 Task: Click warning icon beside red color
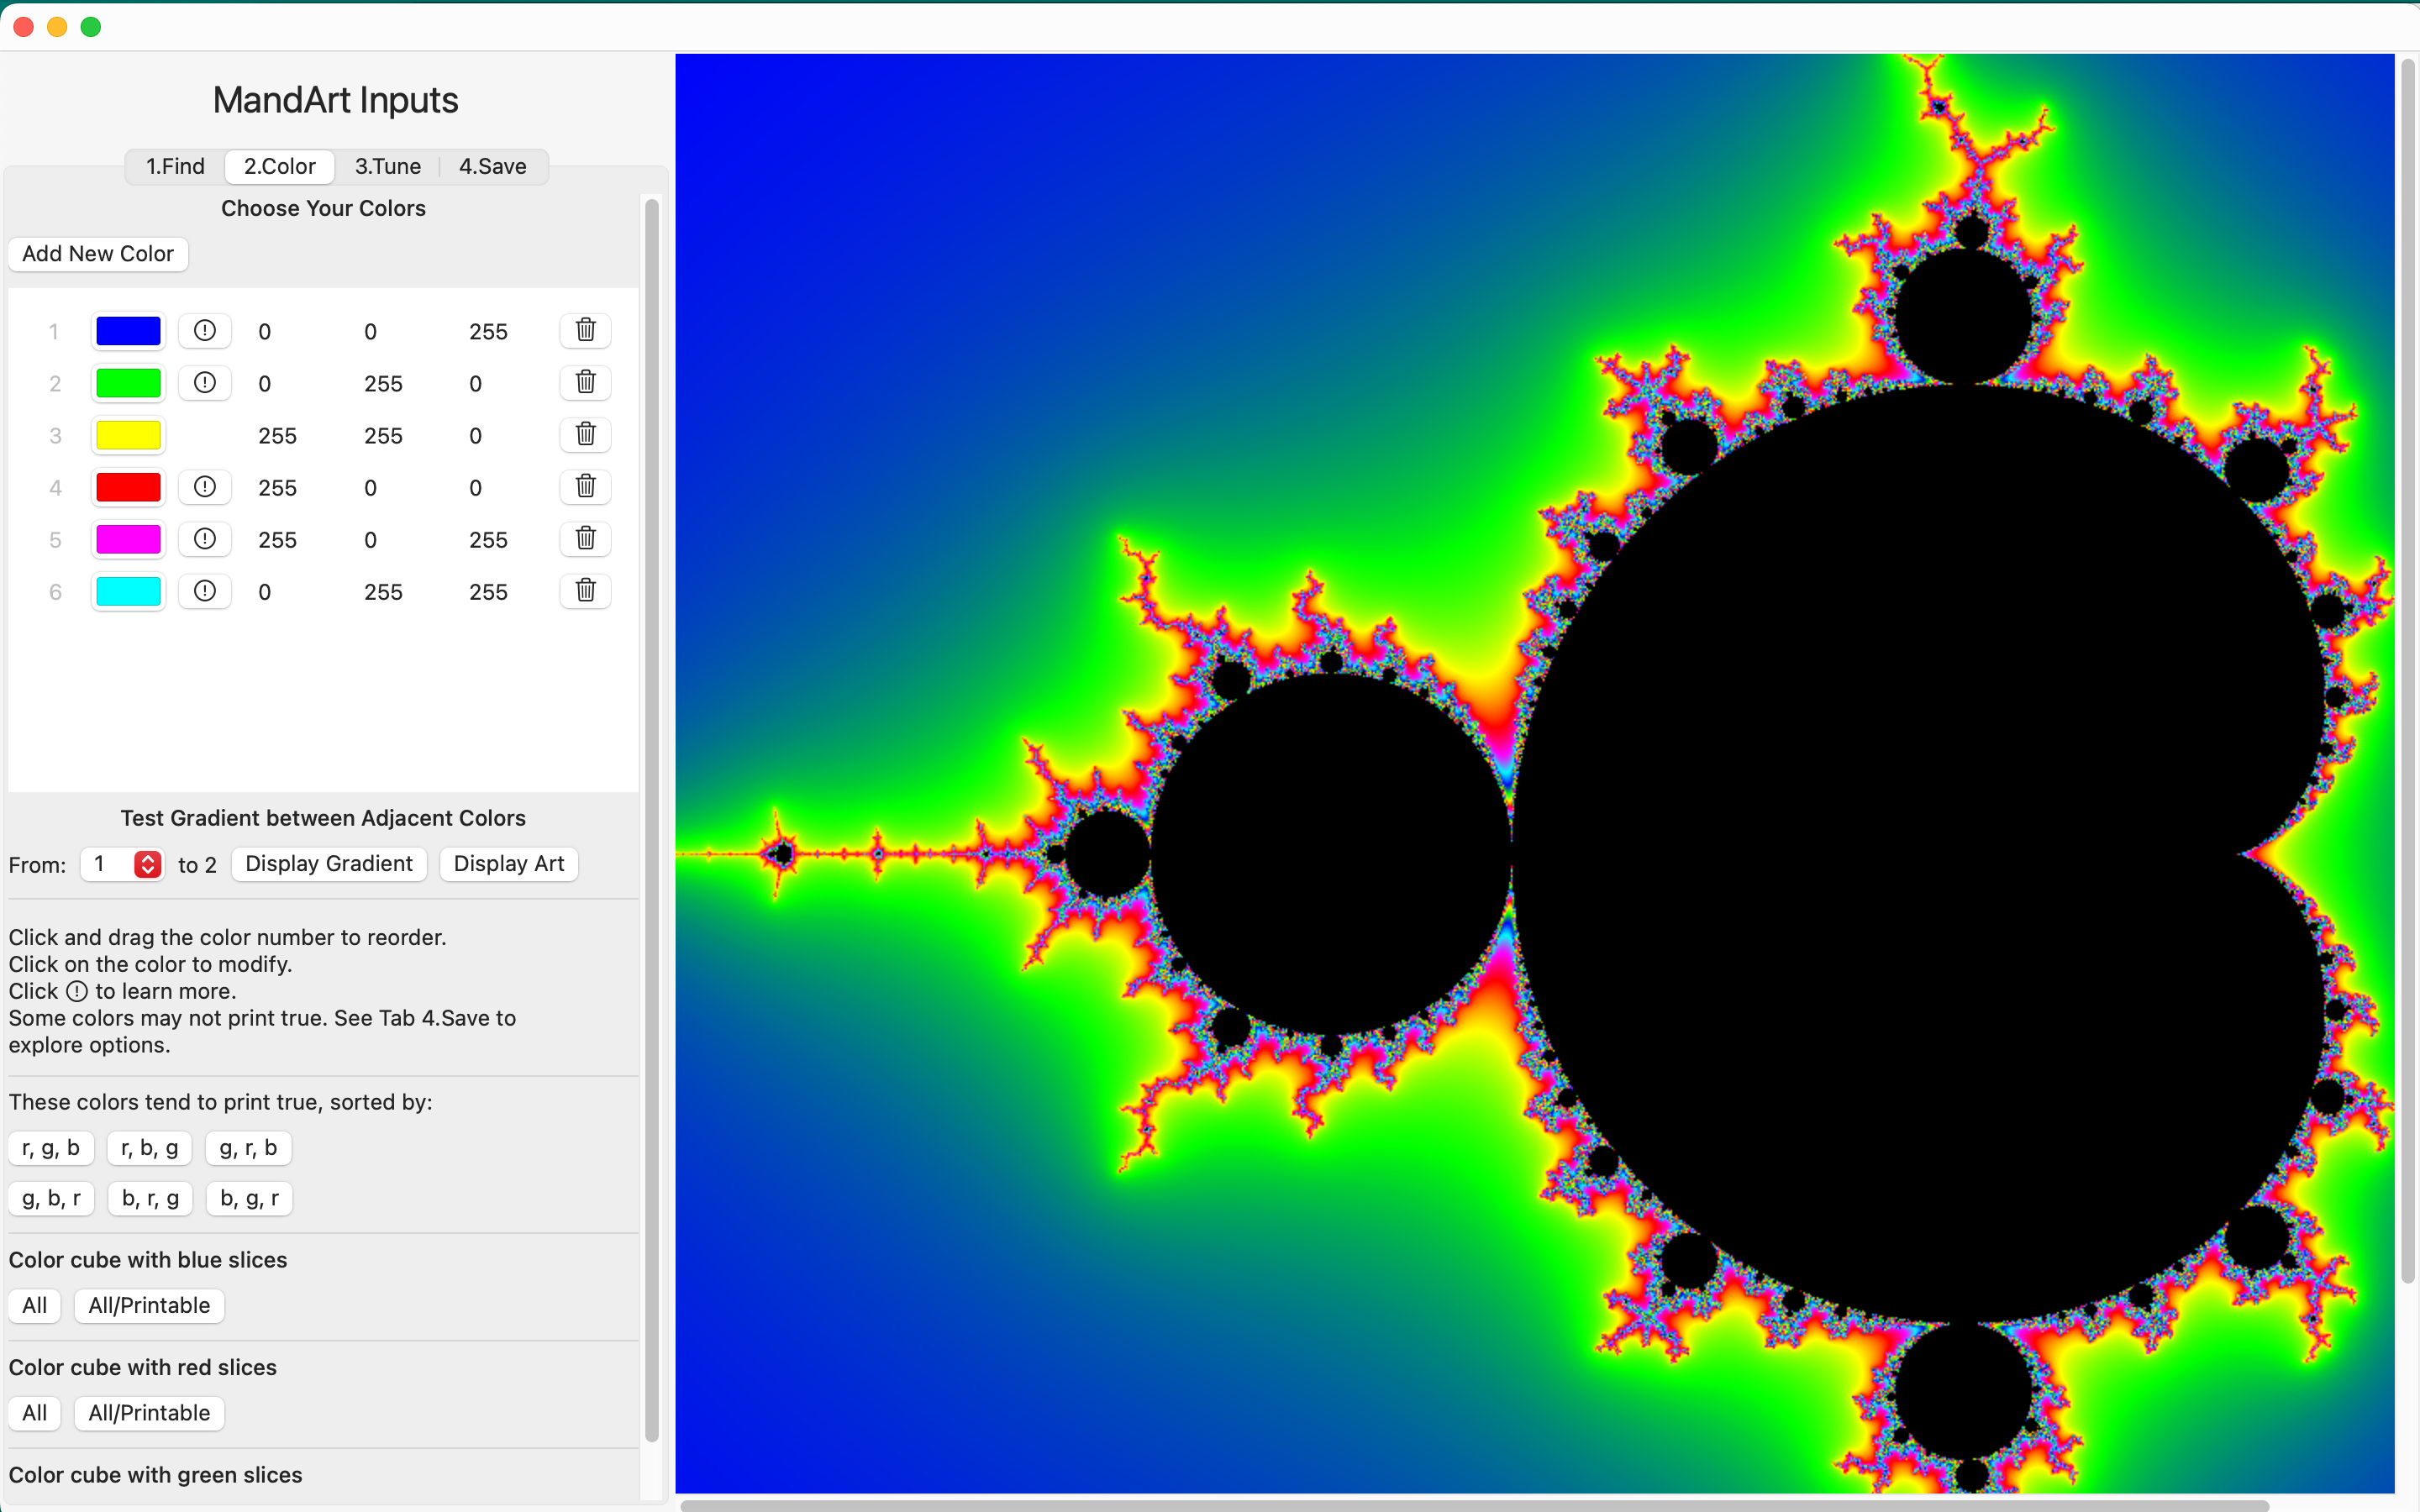(205, 487)
